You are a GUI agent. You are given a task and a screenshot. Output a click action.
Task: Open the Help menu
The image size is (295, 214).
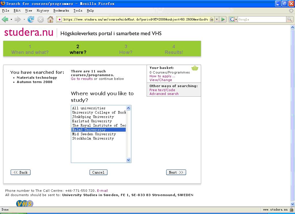tap(90, 11)
